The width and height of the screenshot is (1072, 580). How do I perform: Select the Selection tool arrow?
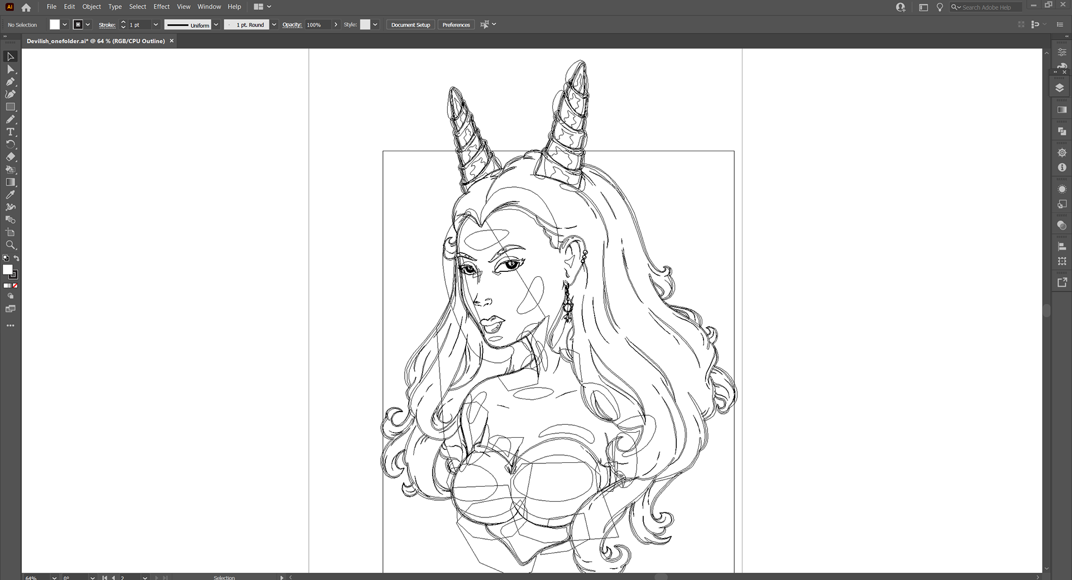11,56
